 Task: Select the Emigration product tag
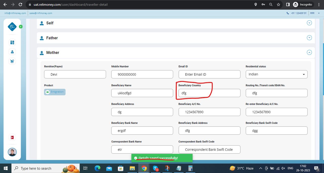point(55,92)
